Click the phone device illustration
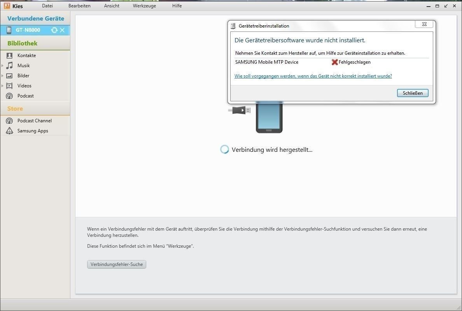 coord(269,117)
